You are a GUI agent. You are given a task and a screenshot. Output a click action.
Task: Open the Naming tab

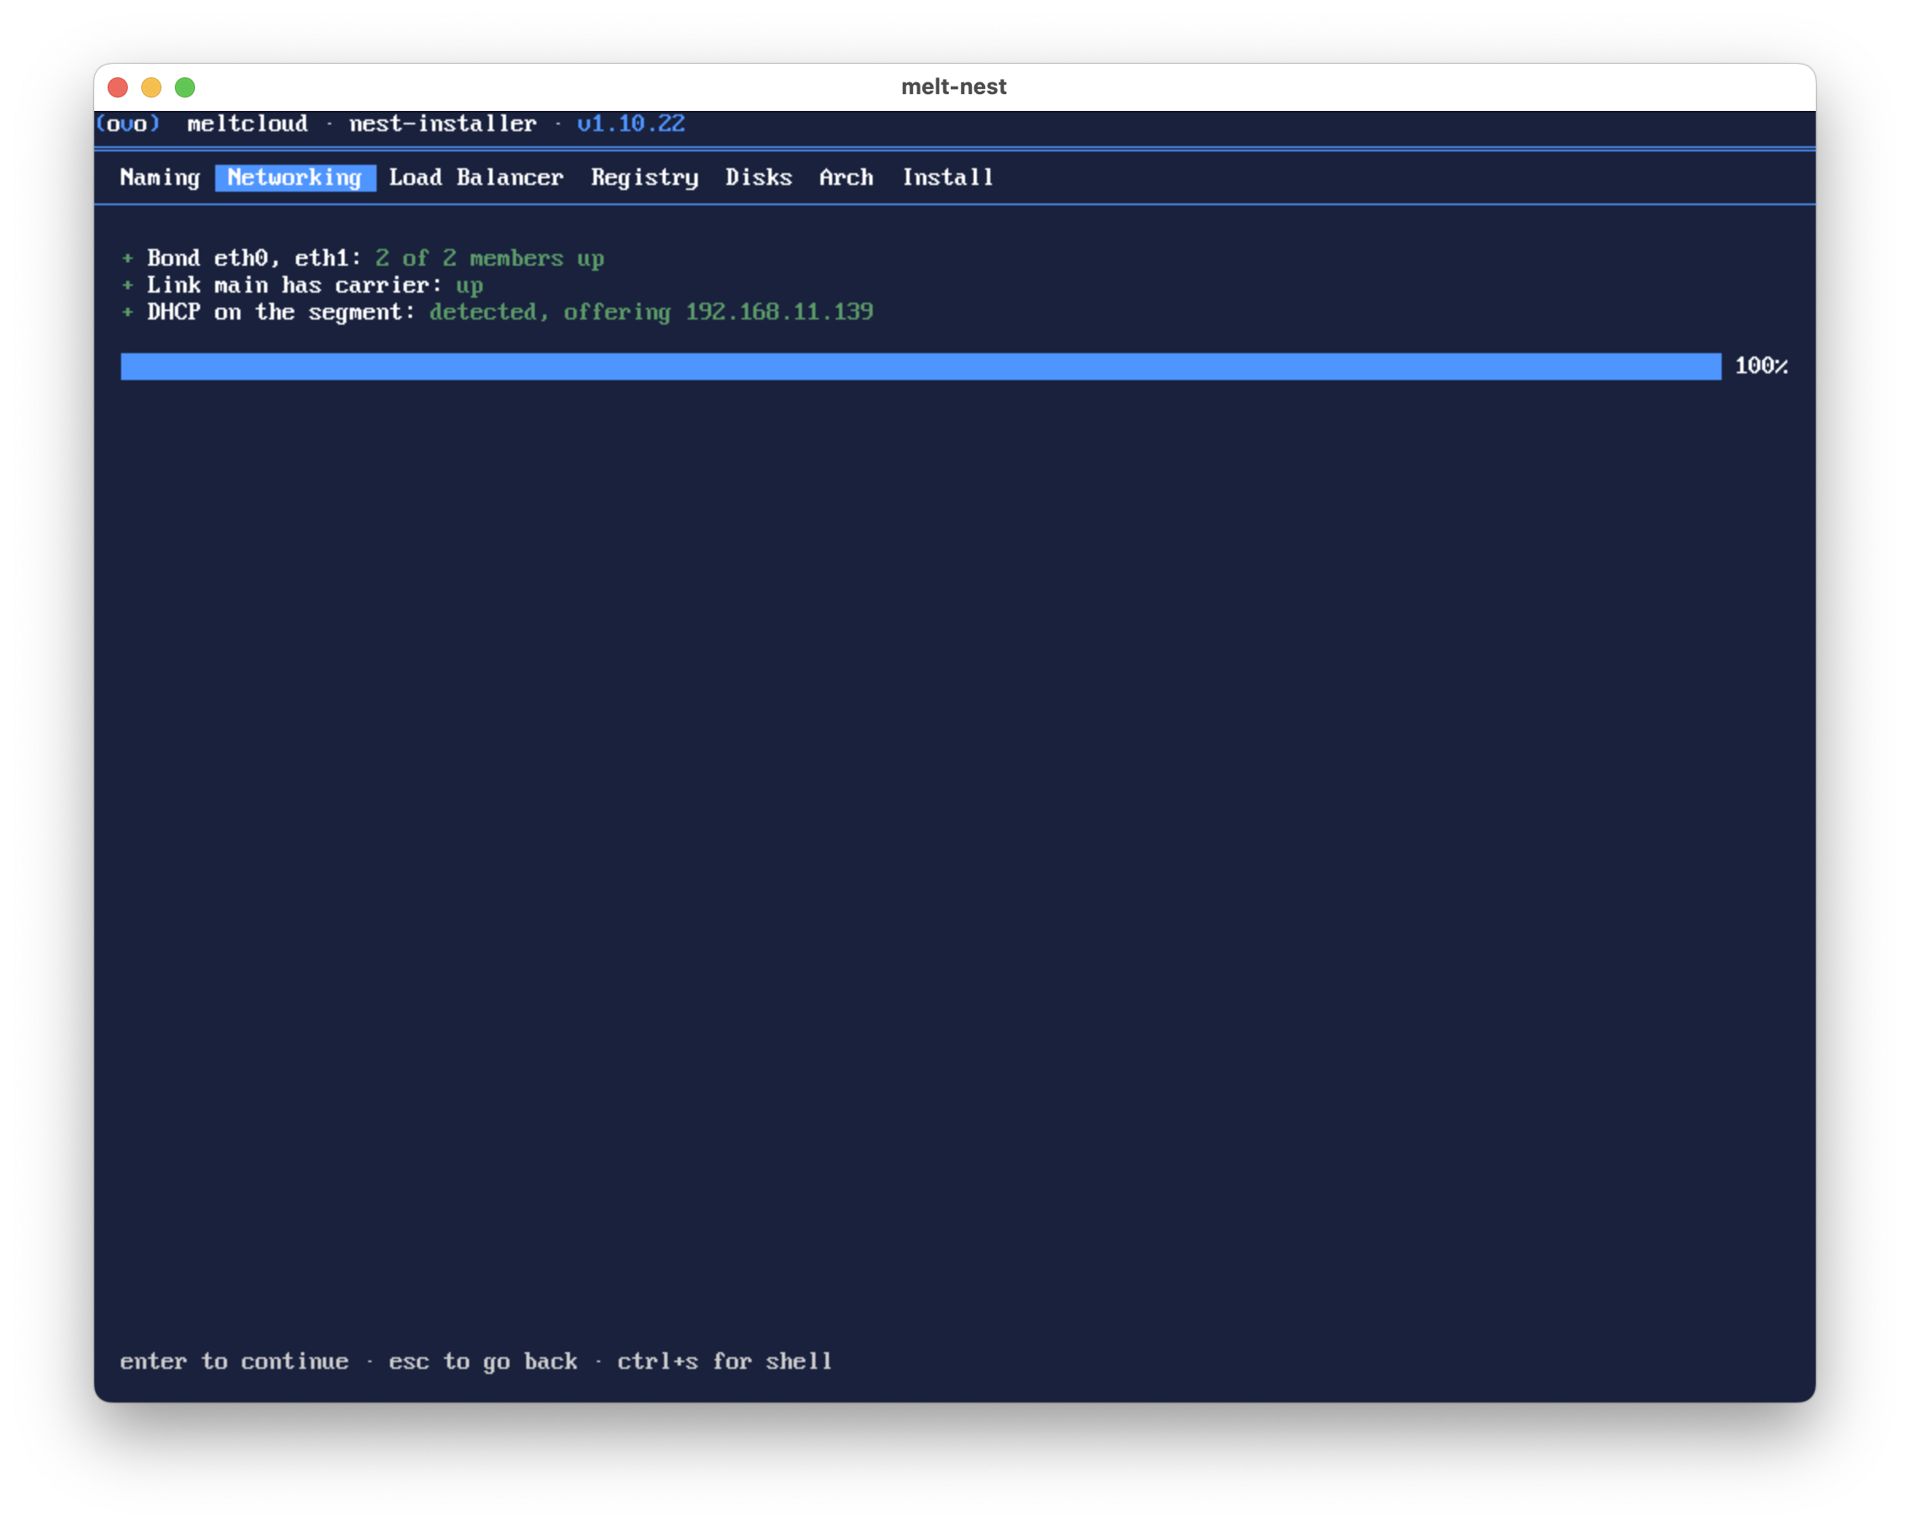[161, 177]
